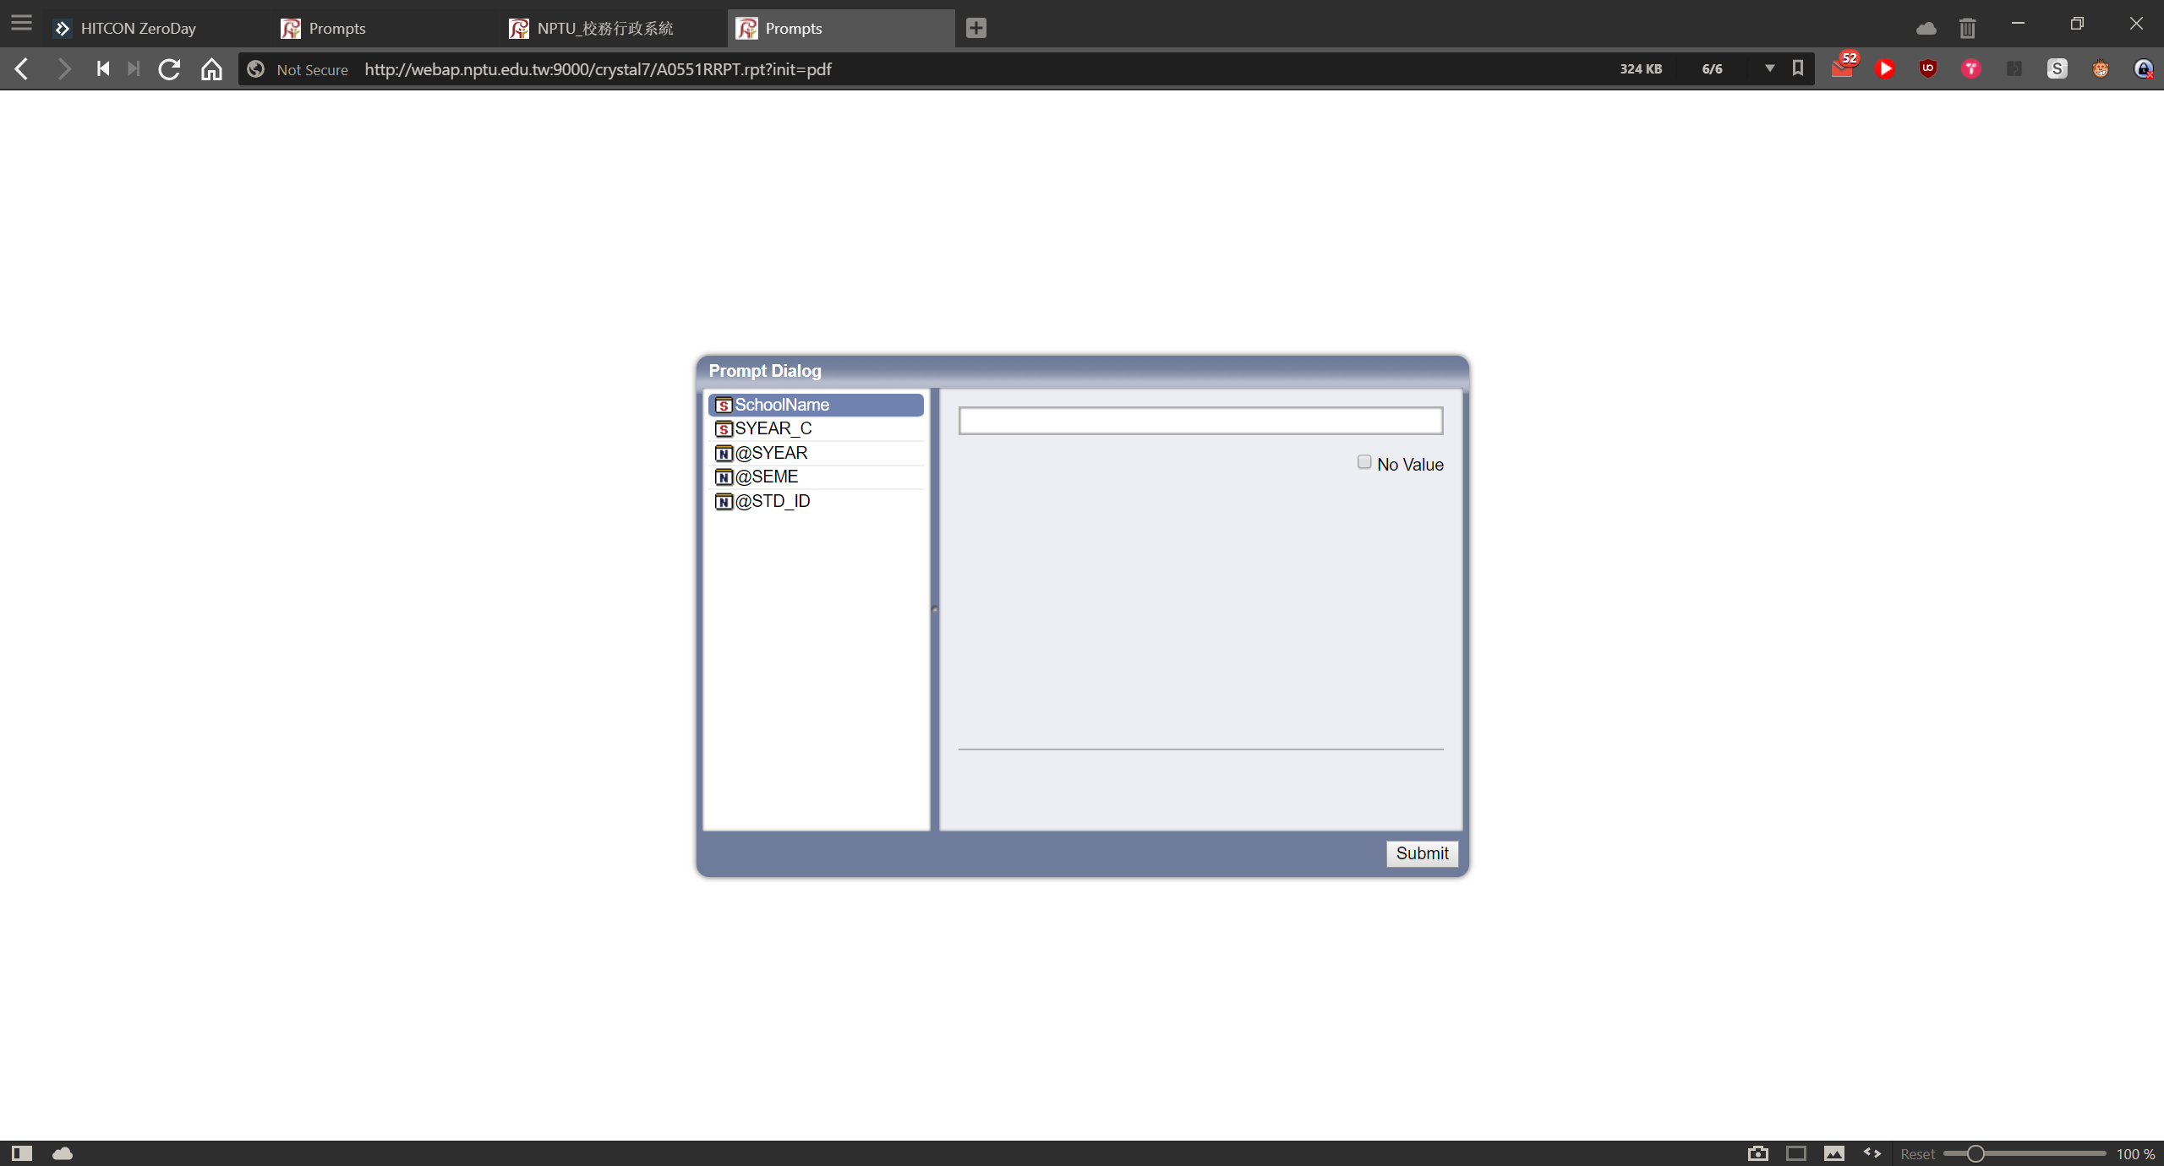Select the @SEME parameter
Viewport: 2164px width, 1166px height.
pyautogui.click(x=816, y=477)
